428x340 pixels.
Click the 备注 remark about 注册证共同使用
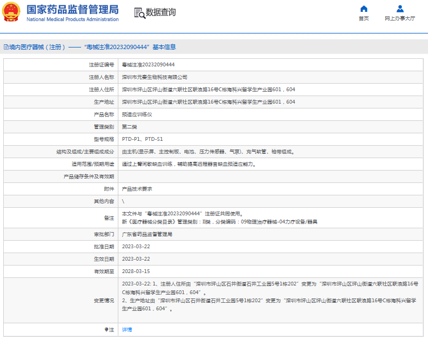[183, 214]
